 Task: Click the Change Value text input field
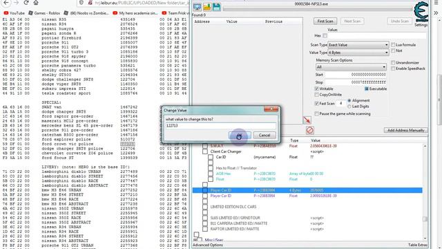(220, 126)
